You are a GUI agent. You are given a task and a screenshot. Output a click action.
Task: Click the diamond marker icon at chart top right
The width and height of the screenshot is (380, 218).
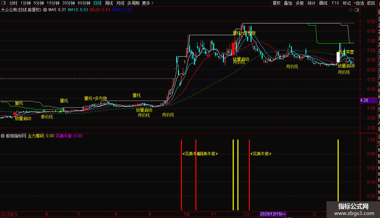pos(350,10)
